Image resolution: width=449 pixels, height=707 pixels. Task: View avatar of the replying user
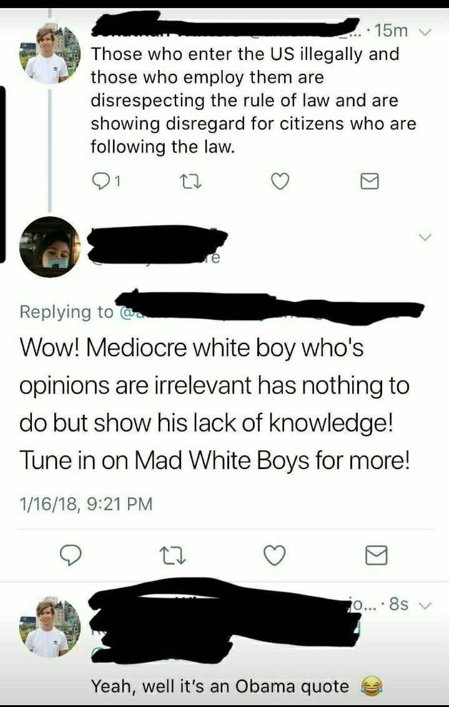49,247
